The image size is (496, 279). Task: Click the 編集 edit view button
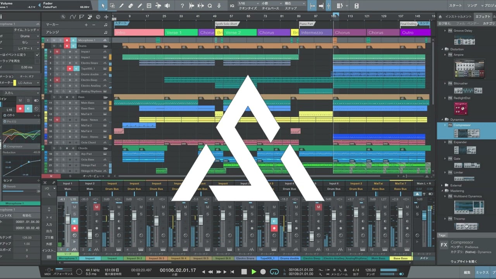tap(468, 272)
